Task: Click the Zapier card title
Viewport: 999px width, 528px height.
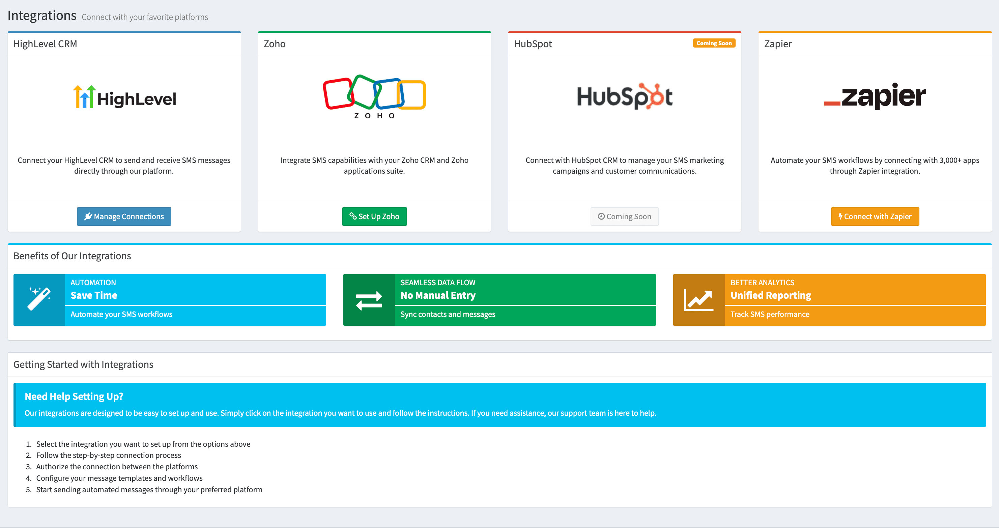Action: pyautogui.click(x=778, y=44)
